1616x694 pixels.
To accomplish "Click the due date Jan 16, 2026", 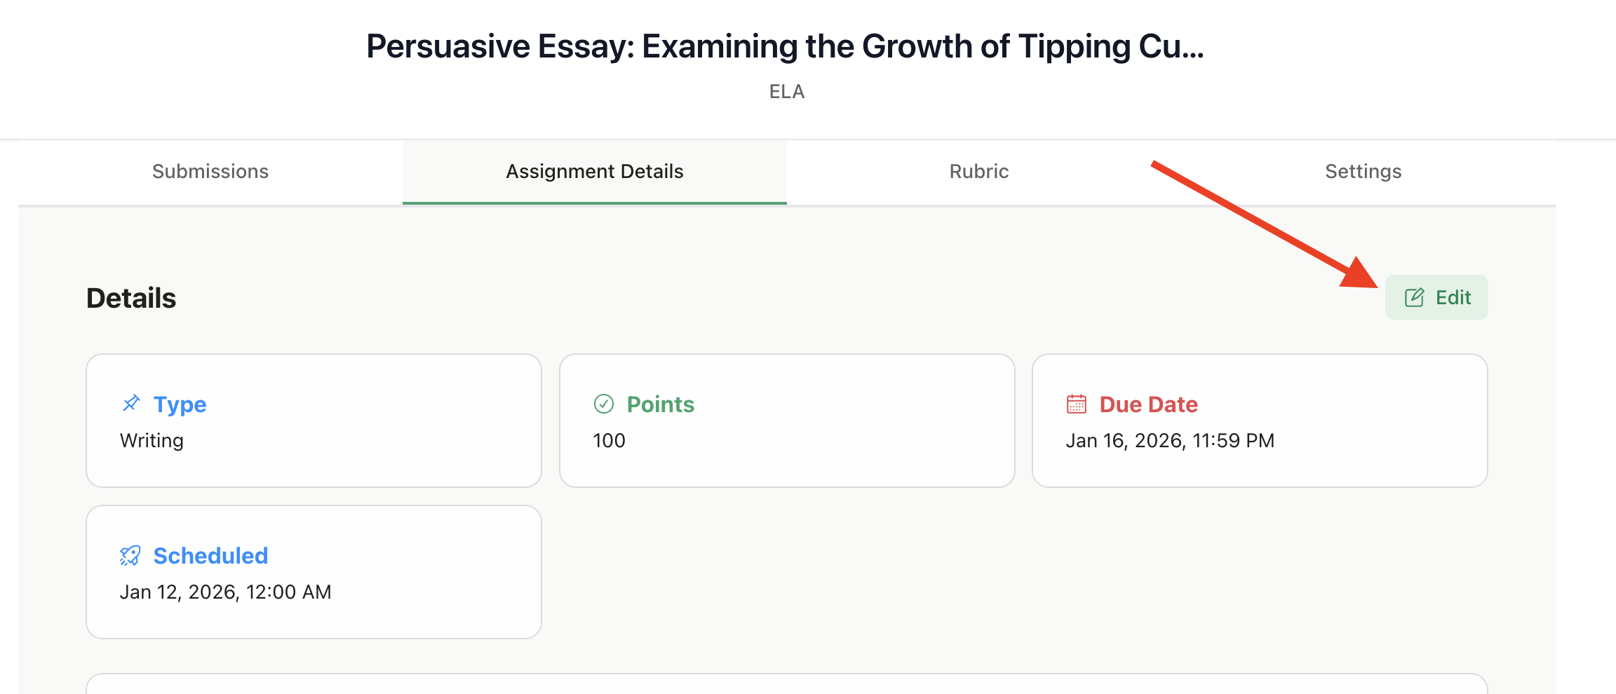I will (1170, 440).
